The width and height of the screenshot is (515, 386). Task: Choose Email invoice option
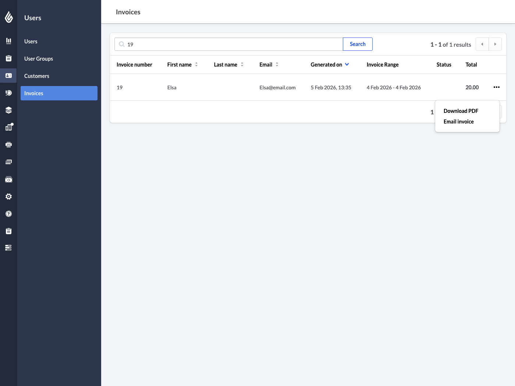coord(458,121)
